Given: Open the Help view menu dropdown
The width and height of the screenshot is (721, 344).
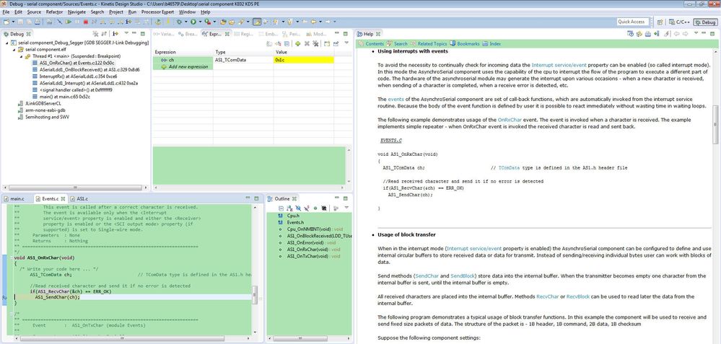Looking at the screenshot, I should pyautogui.click(x=697, y=34).
